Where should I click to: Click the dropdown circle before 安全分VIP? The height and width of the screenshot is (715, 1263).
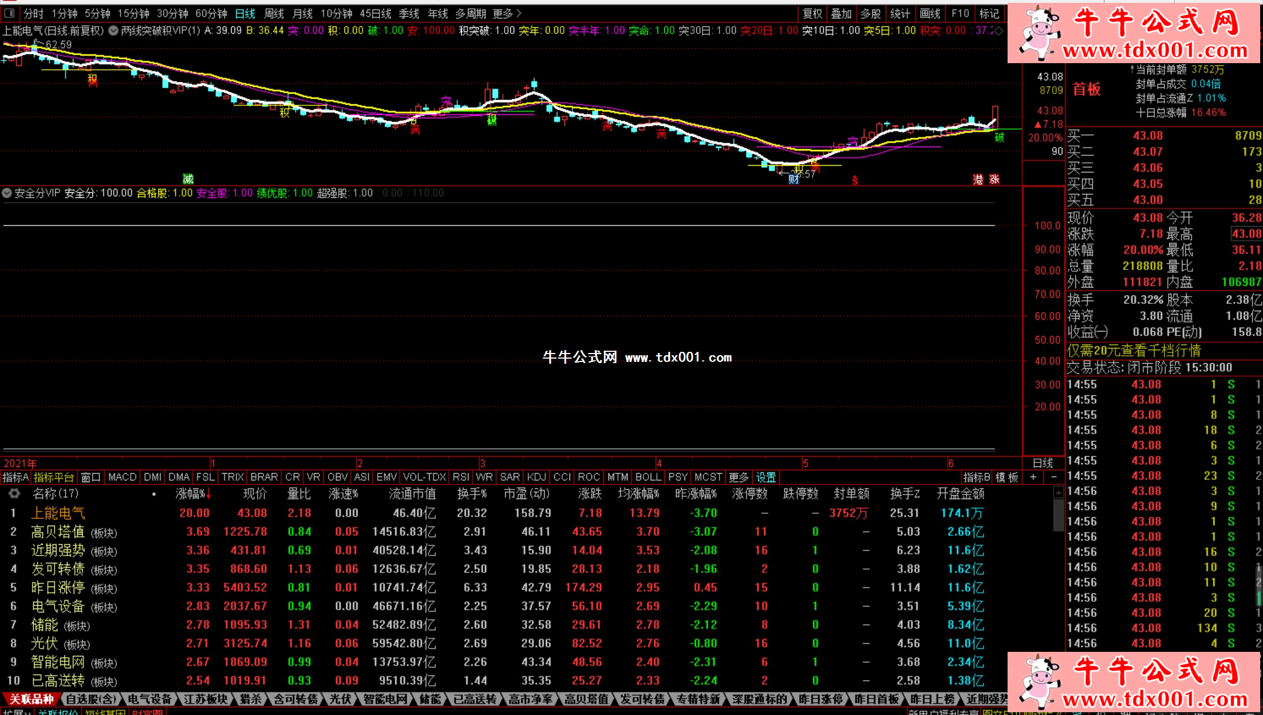pos(7,193)
